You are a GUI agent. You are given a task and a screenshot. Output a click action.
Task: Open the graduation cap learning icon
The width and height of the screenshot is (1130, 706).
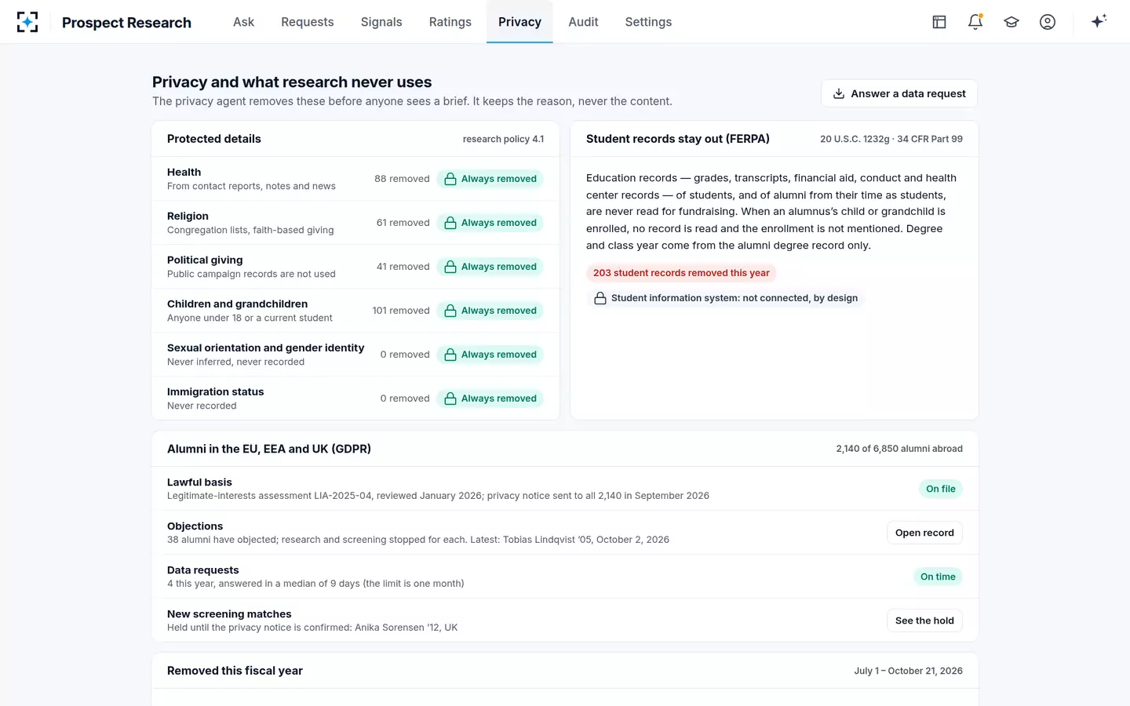pyautogui.click(x=1012, y=22)
